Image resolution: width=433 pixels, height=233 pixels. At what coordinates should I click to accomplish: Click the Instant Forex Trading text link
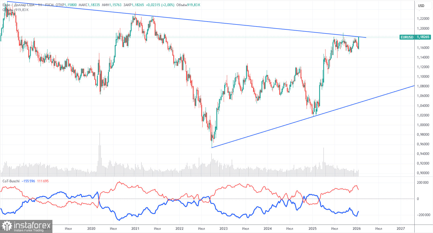coord(29,230)
